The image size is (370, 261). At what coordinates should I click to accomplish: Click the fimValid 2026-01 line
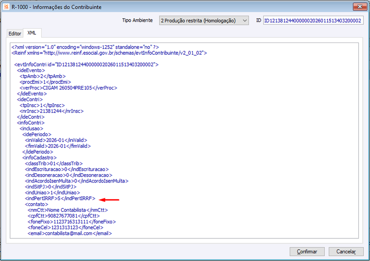58,146
